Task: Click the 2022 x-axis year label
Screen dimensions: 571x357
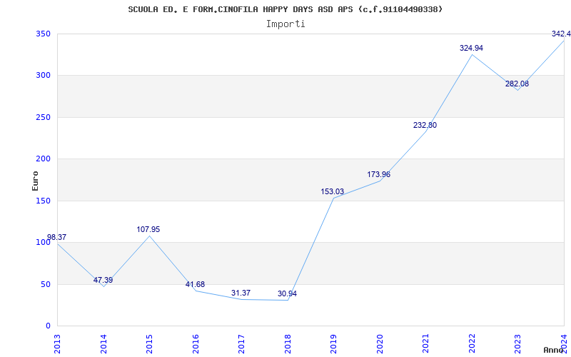Action: pyautogui.click(x=473, y=343)
